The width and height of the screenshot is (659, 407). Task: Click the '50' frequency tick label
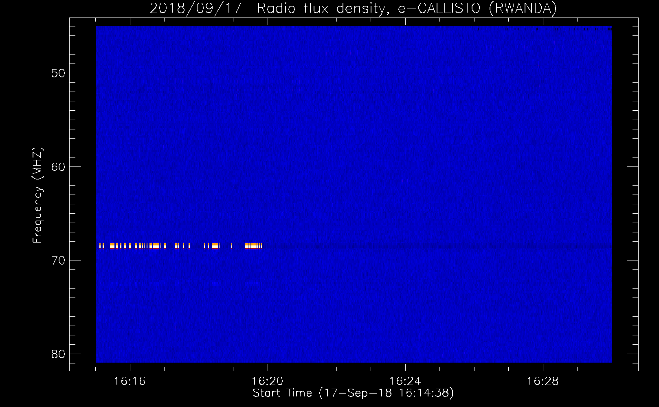tap(58, 73)
